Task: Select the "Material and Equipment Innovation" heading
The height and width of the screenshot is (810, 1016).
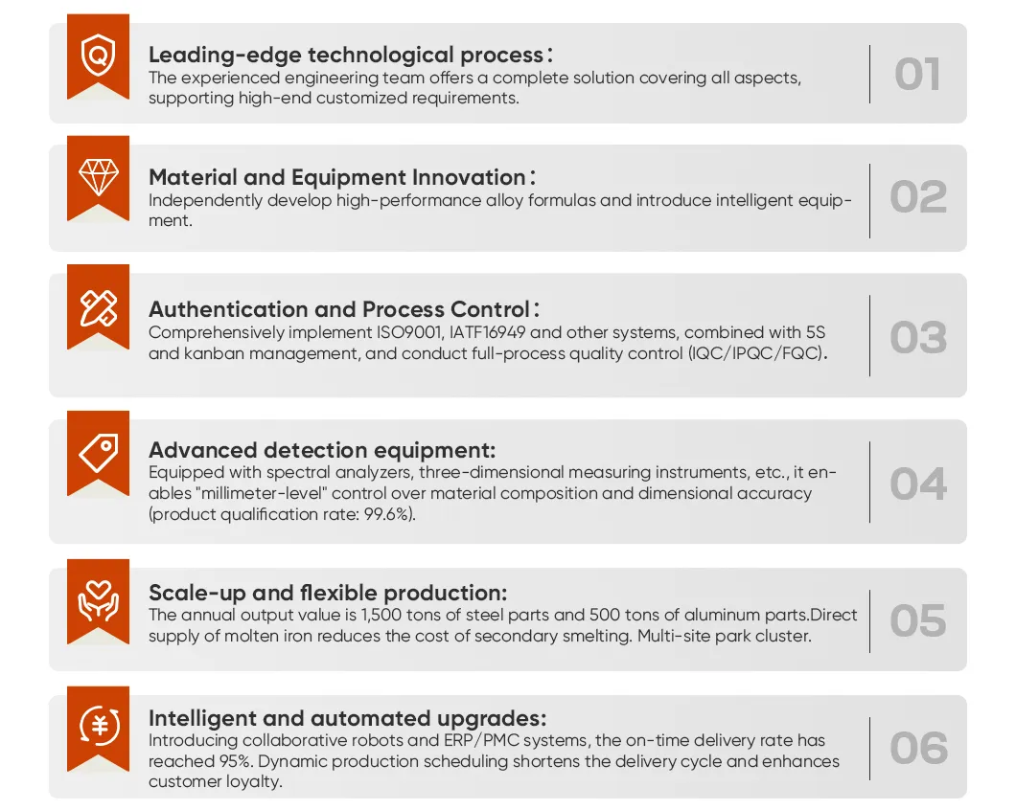Action: (x=342, y=178)
